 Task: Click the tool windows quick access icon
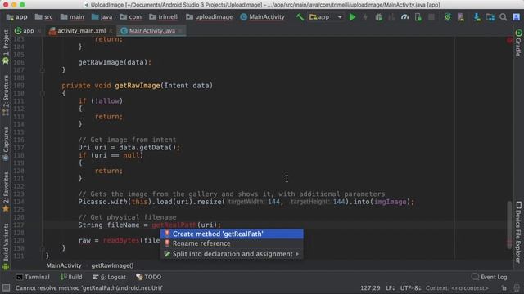click(6, 288)
